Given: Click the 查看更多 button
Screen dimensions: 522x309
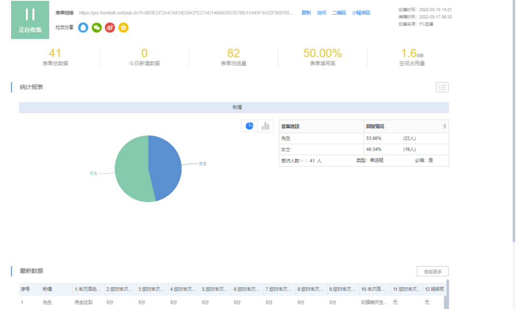Looking at the screenshot, I should tap(433, 271).
